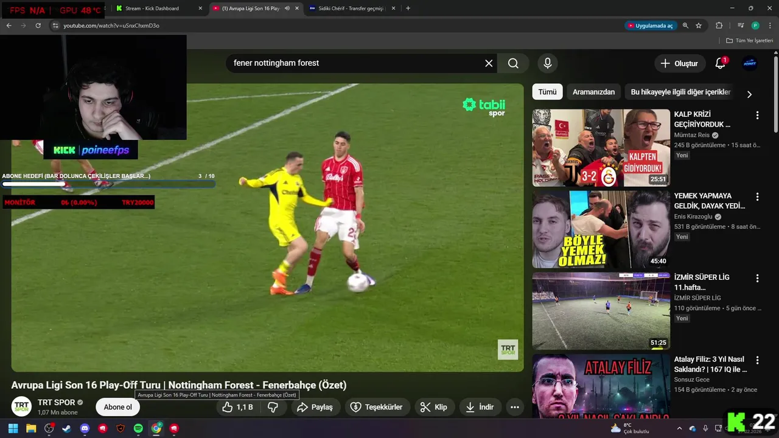
Task: View site information icon in address bar
Action: (55, 26)
